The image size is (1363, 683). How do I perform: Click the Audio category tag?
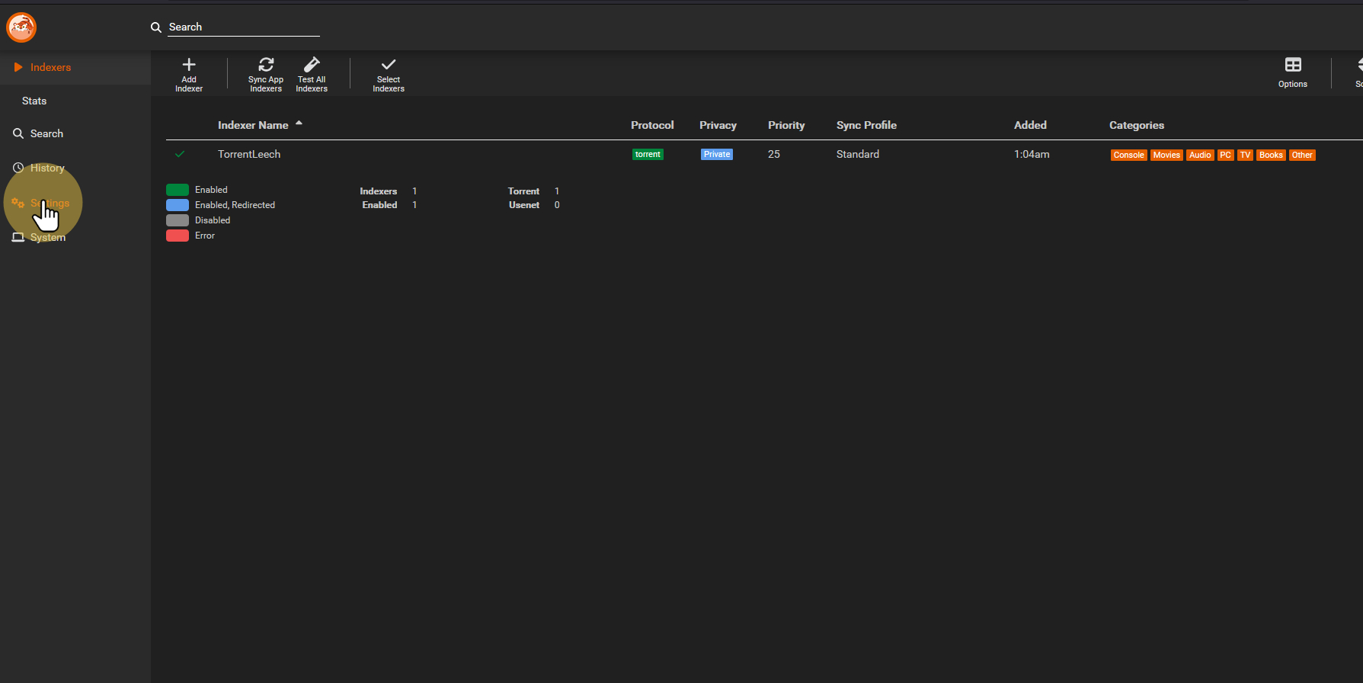pos(1200,155)
